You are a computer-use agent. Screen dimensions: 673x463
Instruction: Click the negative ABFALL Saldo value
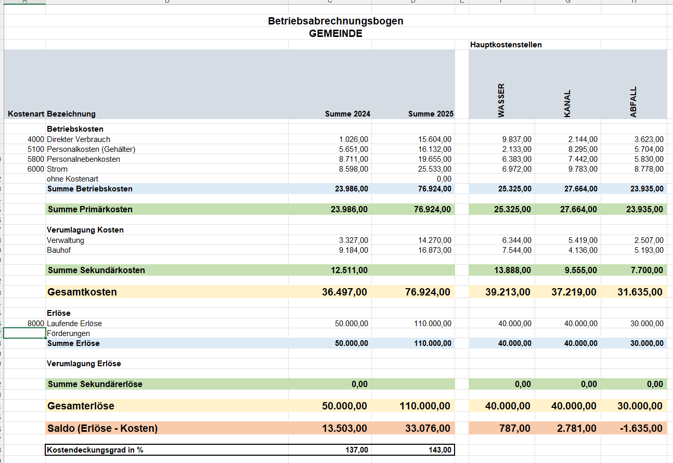(x=641, y=428)
